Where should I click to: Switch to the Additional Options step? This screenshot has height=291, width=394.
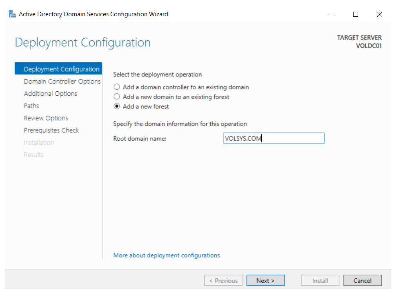pos(51,94)
